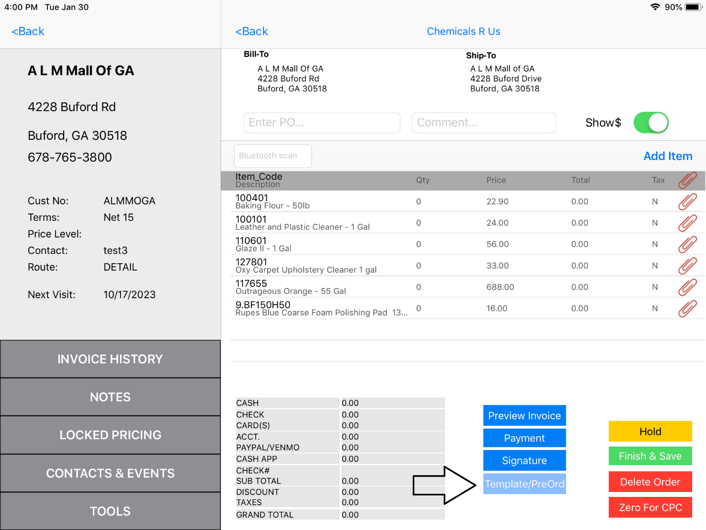Place the order on Hold
Image resolution: width=706 pixels, height=530 pixels.
click(650, 431)
